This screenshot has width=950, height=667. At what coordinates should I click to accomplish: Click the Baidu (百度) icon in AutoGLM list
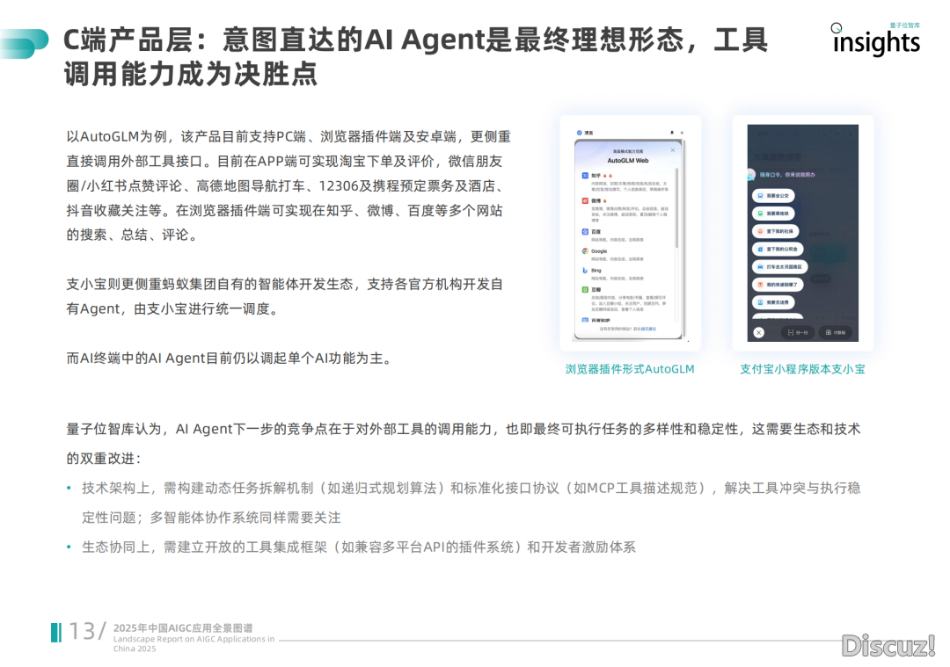coord(584,232)
